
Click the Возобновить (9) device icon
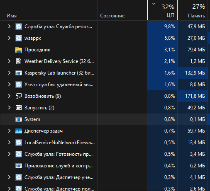[x=19, y=96]
